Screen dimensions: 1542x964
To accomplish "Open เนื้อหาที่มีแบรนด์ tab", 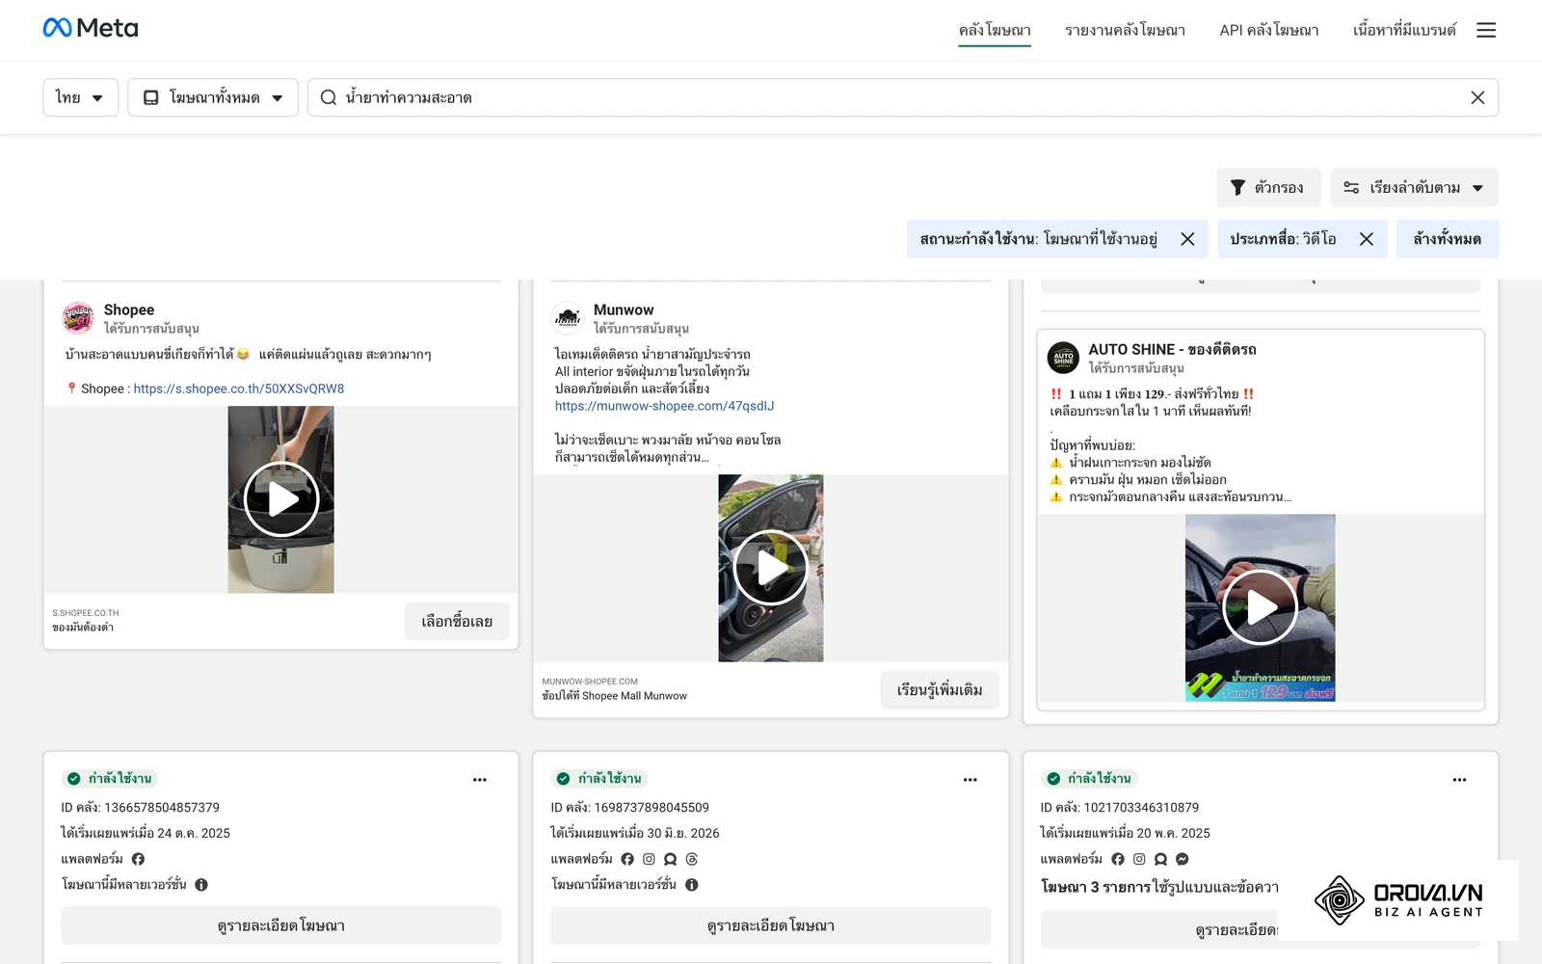I will [x=1404, y=30].
